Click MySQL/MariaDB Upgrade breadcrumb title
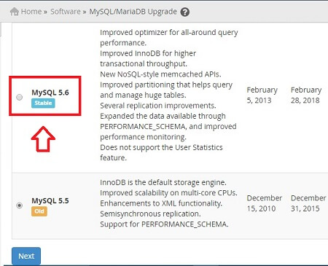Viewport: 328px width, 266px height. click(133, 12)
